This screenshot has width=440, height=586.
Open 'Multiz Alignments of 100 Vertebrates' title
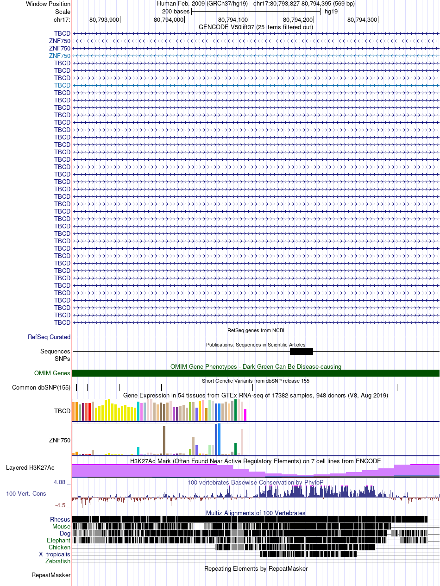256,513
